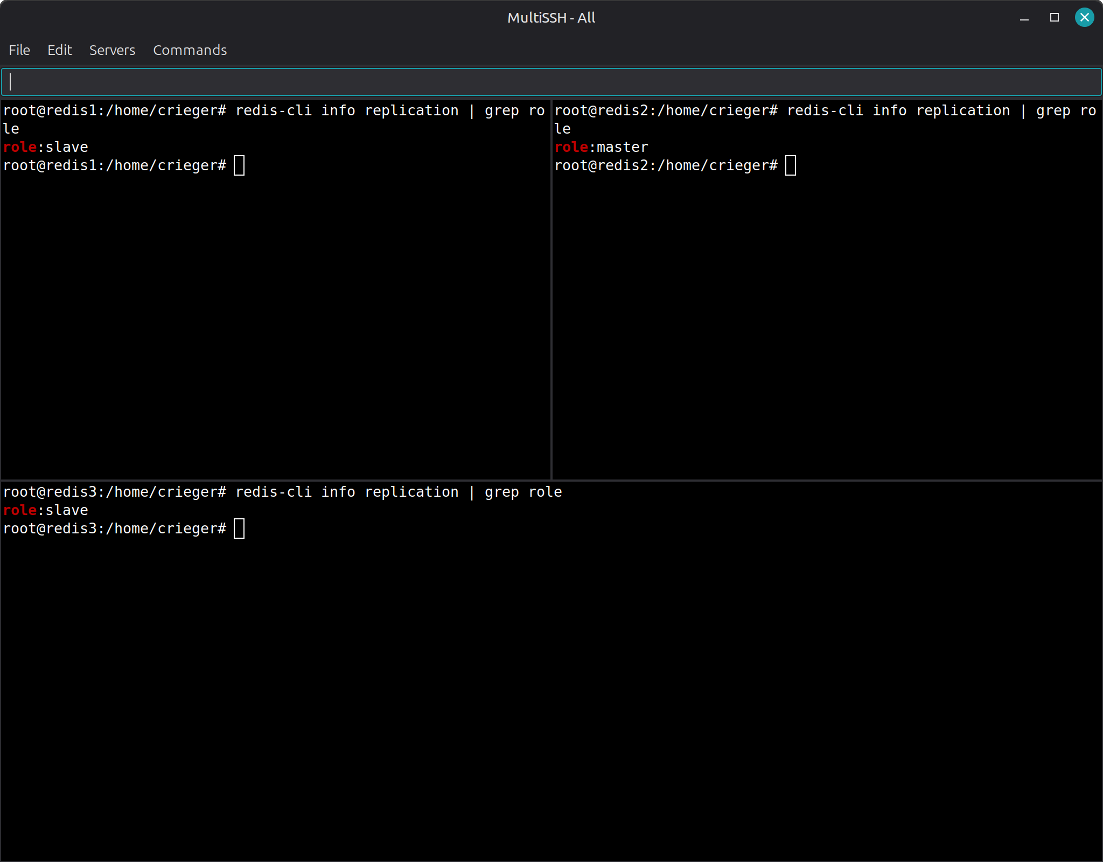The image size is (1103, 862).
Task: Focus the redis2 terminal pane
Action: 827,323
